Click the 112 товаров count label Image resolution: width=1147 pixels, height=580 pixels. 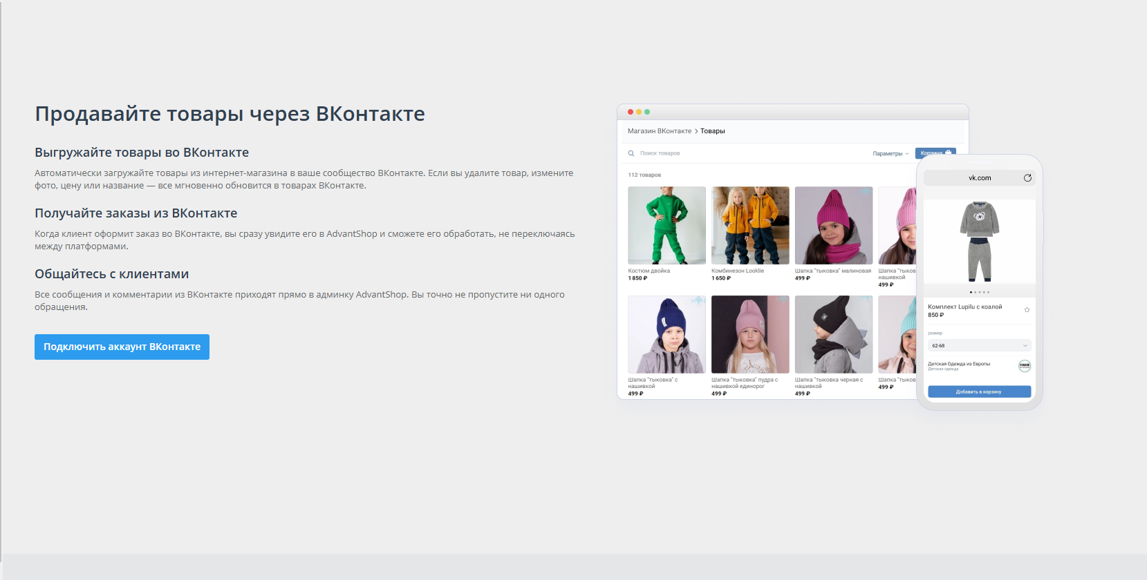(644, 175)
